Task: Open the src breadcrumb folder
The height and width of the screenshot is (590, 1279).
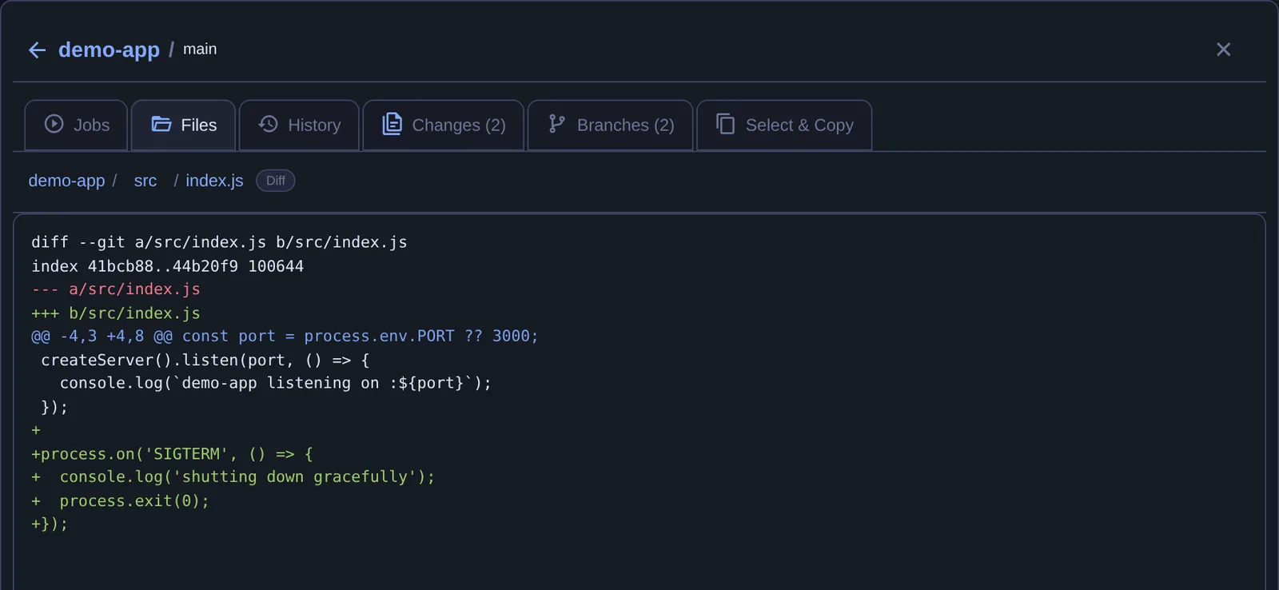Action: 145,181
